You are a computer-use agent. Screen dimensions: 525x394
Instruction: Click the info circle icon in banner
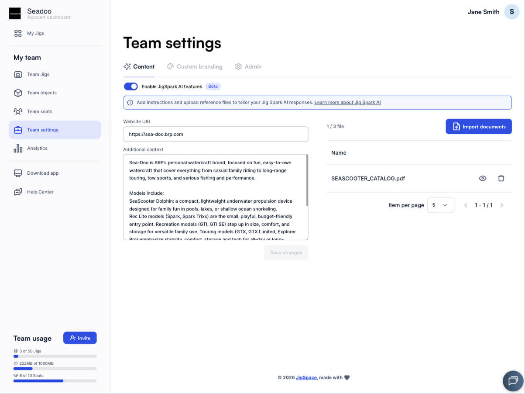(130, 103)
